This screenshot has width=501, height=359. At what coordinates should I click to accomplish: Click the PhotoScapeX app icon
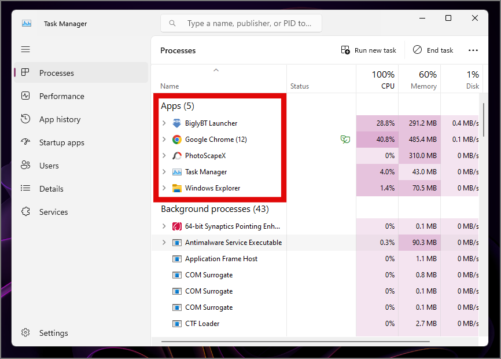176,156
